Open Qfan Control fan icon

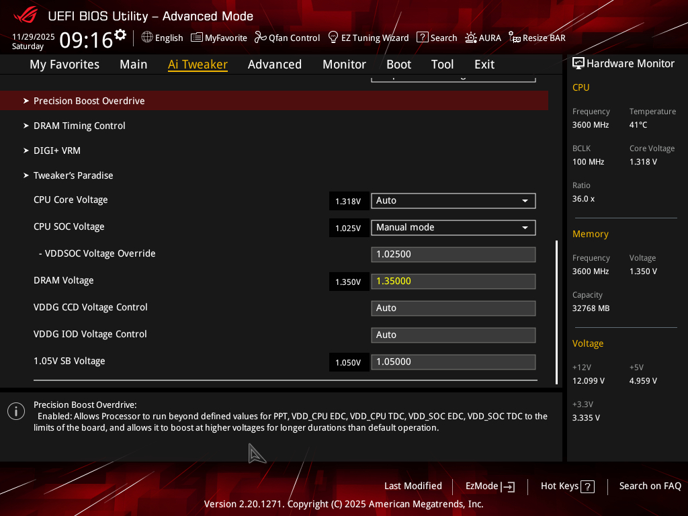(x=260, y=38)
